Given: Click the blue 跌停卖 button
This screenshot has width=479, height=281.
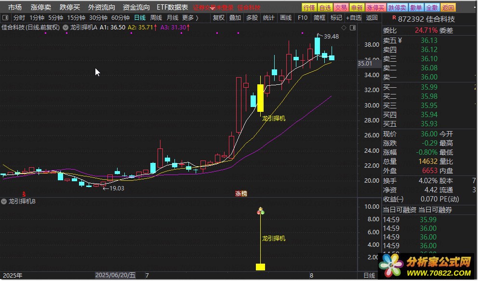Looking at the screenshot, I should (398, 8).
